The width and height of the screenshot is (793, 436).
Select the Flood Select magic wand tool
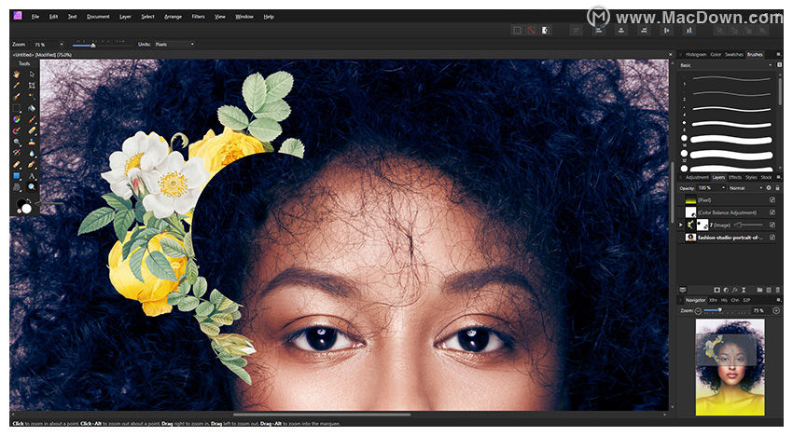(x=32, y=97)
